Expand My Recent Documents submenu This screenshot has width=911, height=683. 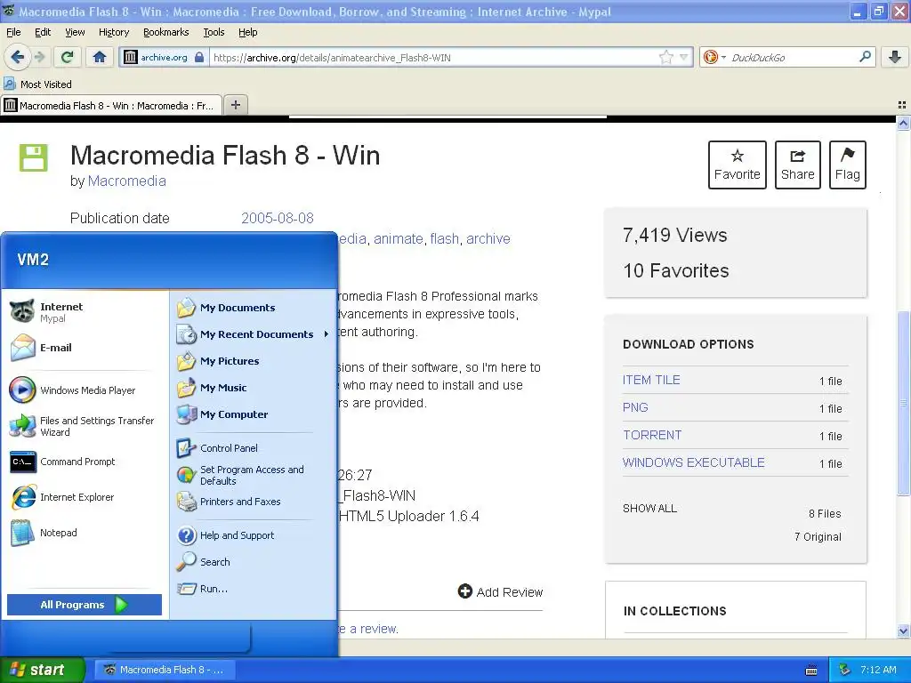[x=253, y=334]
